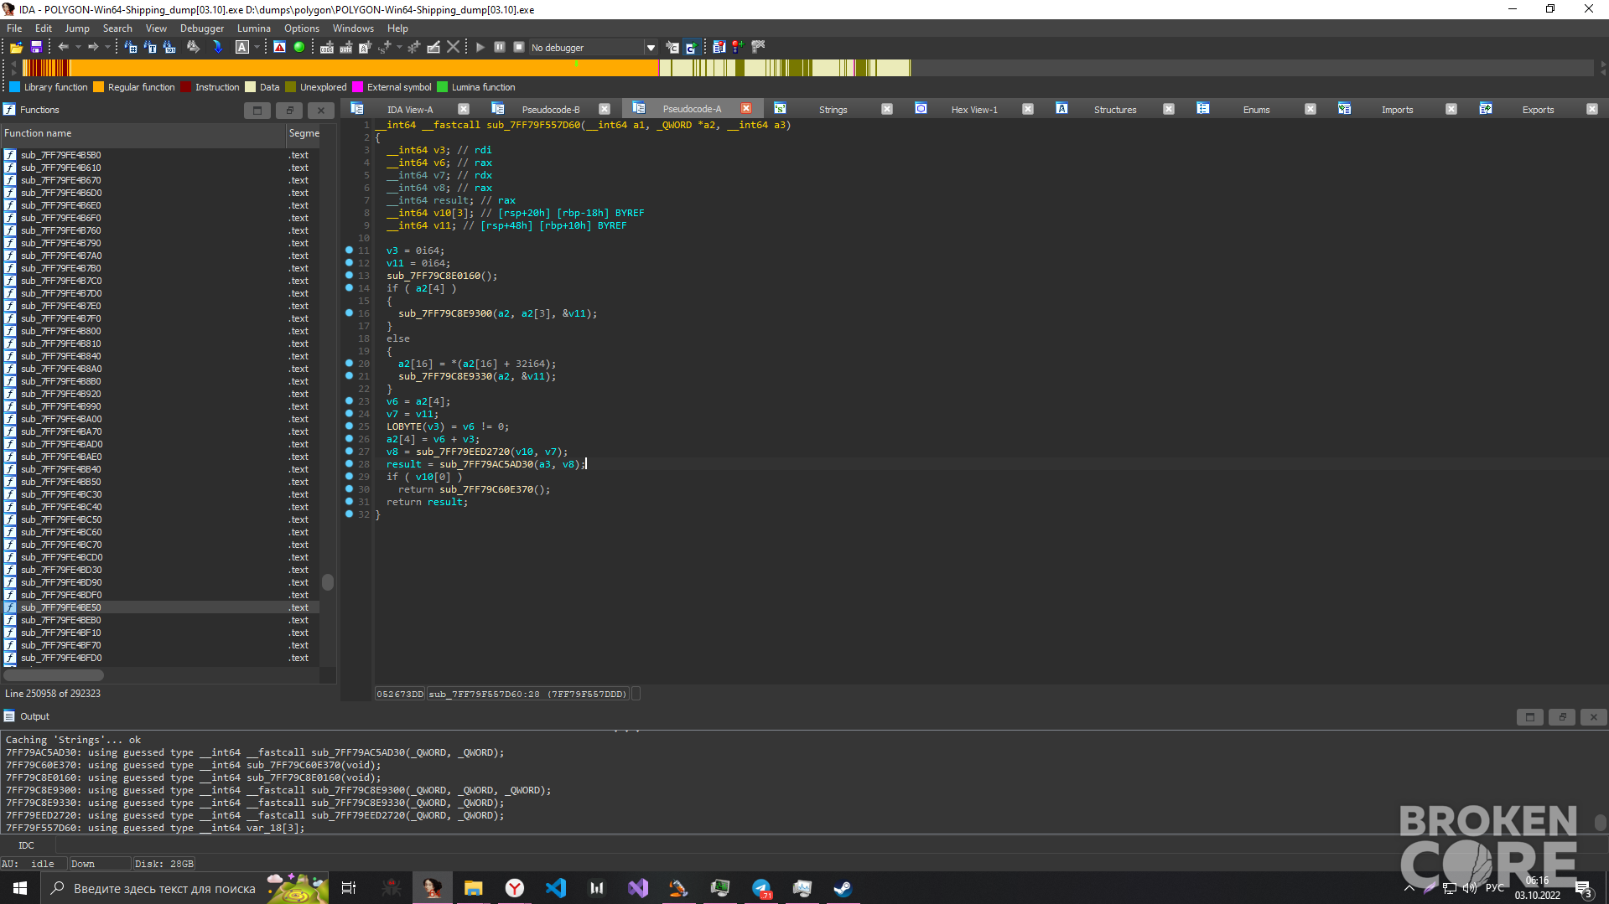Open the Debugger menu
The image size is (1609, 904).
point(202,28)
